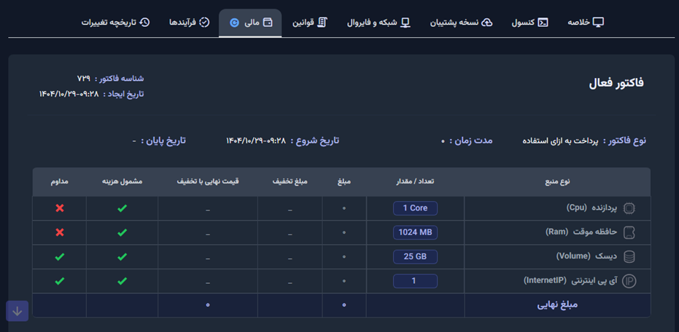Click the مبلغ نهایی total row label
The height and width of the screenshot is (332, 679).
point(558,305)
